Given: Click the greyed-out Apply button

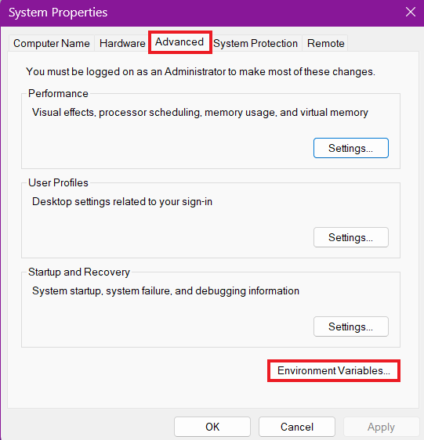Looking at the screenshot, I should (x=381, y=427).
